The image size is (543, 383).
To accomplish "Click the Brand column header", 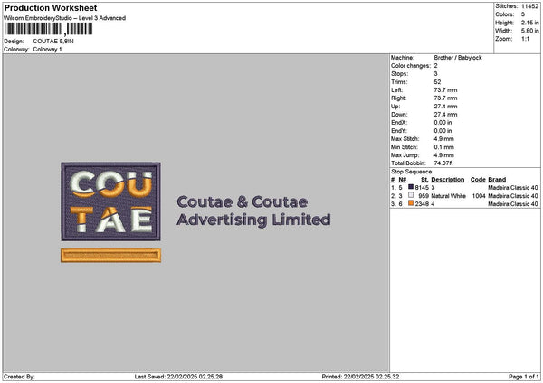I will pos(497,179).
